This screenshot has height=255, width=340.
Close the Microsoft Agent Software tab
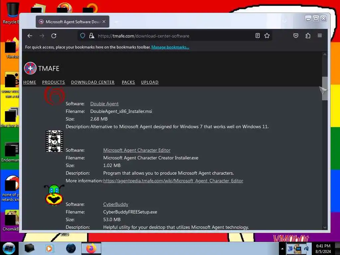tap(104, 22)
